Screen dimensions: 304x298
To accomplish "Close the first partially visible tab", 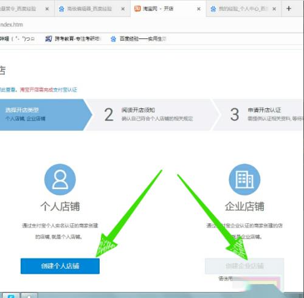I will point(47,9).
